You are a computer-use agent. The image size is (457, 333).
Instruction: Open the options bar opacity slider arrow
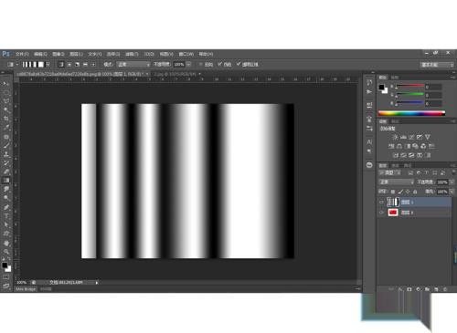pos(188,65)
